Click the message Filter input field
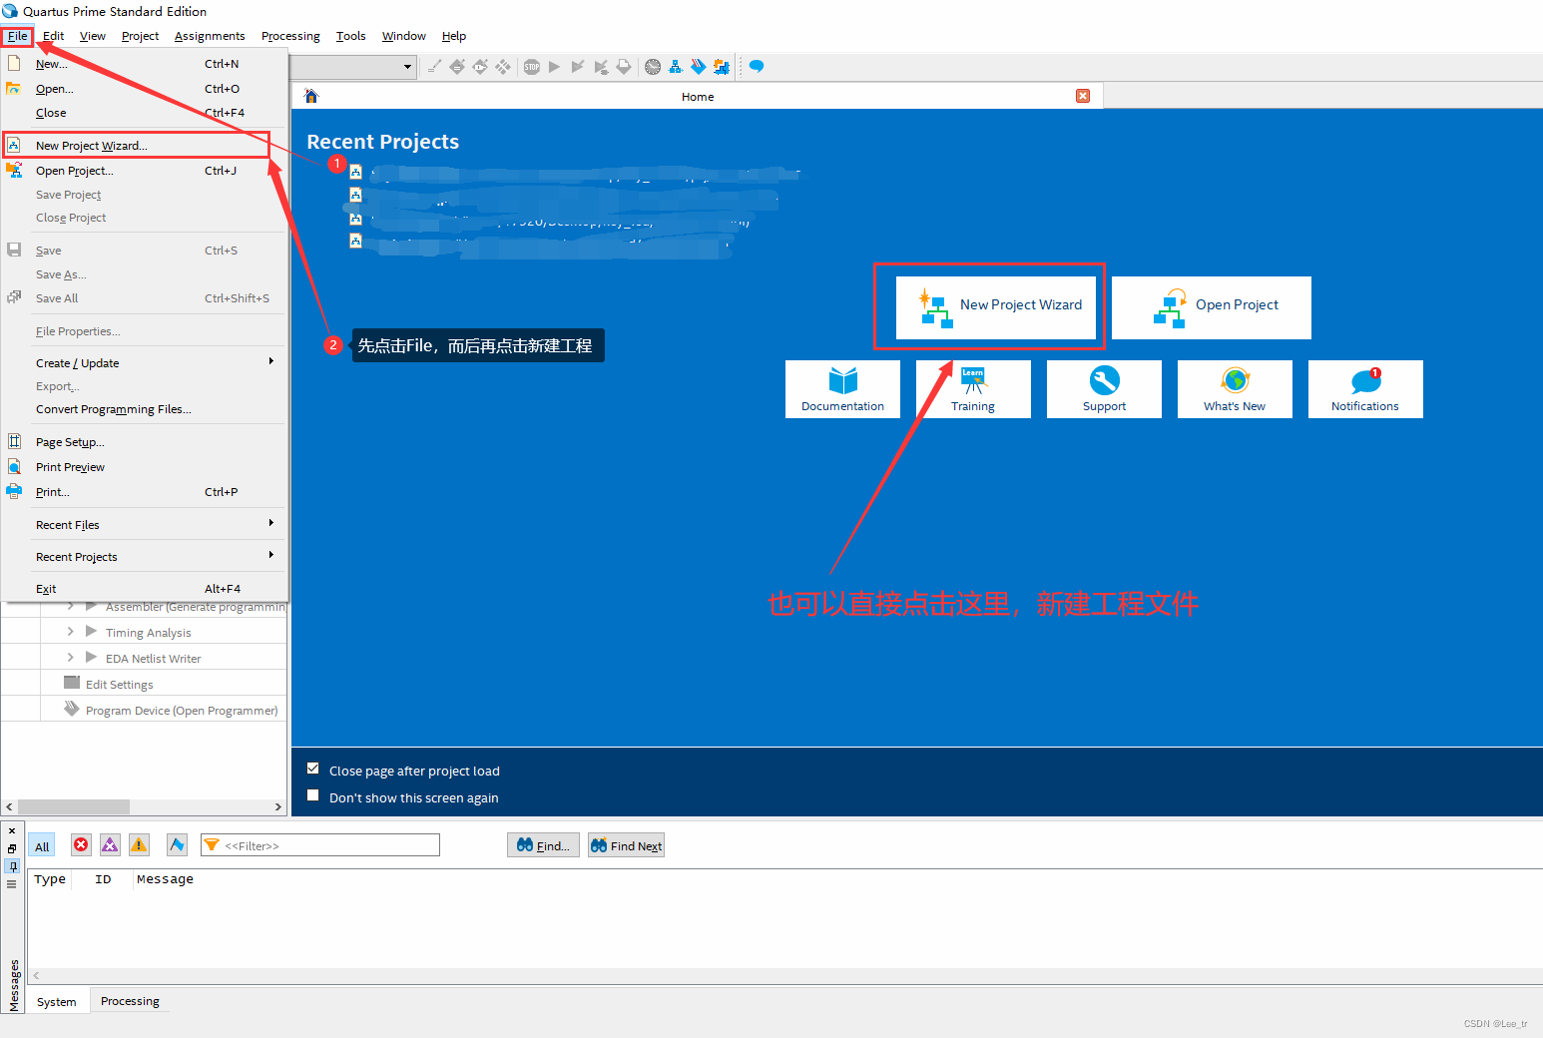Screen dimensions: 1543x1038 (320, 845)
